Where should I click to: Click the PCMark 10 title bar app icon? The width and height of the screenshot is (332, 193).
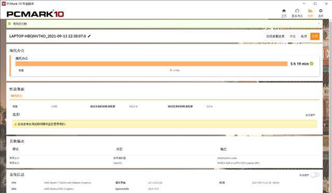point(4,4)
